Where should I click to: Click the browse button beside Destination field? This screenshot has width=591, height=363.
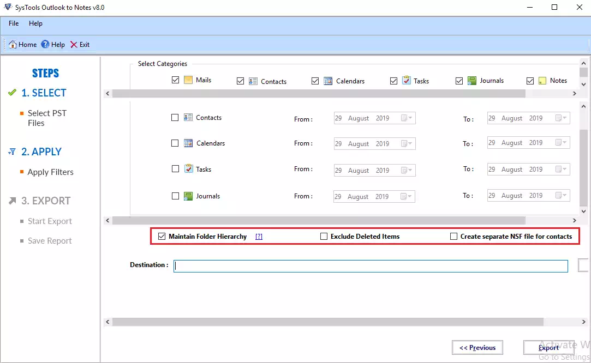coord(583,265)
